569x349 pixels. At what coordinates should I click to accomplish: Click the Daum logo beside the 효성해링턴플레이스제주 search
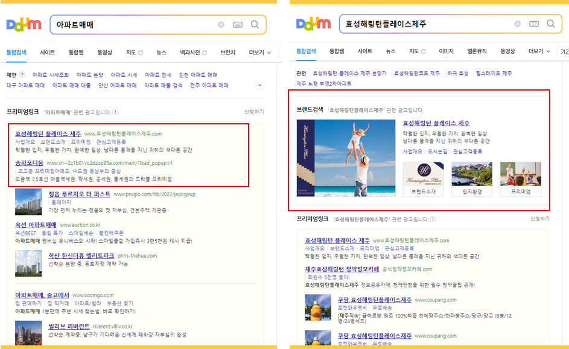tap(314, 24)
